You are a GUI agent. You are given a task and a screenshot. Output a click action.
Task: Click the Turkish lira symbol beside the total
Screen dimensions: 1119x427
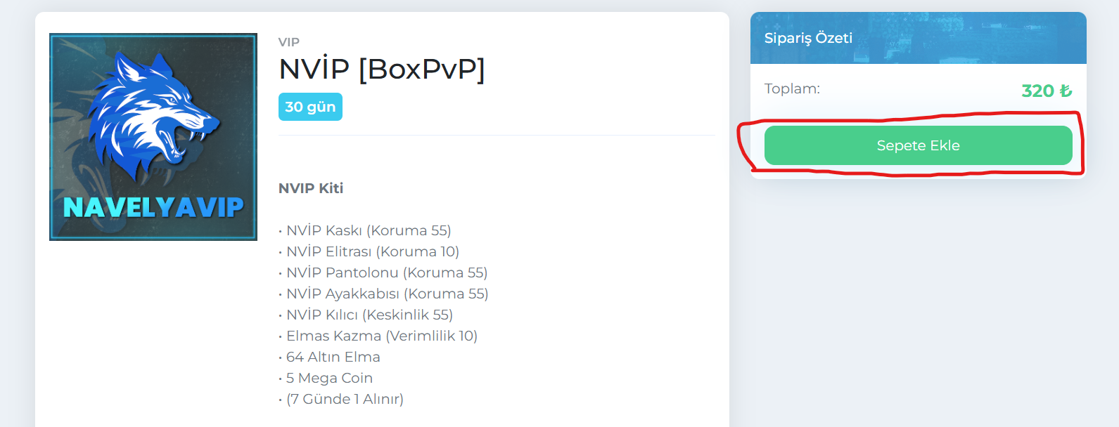pos(1066,91)
